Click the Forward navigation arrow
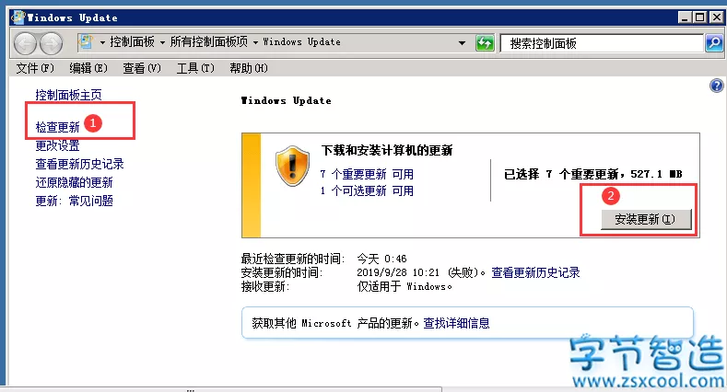Image resolution: width=727 pixels, height=392 pixels. tap(51, 44)
